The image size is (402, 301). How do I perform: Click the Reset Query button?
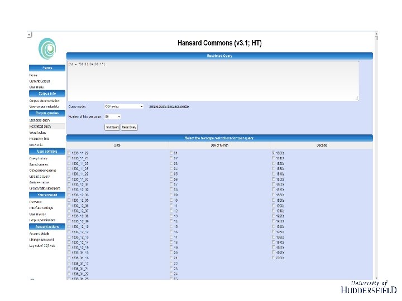129,127
